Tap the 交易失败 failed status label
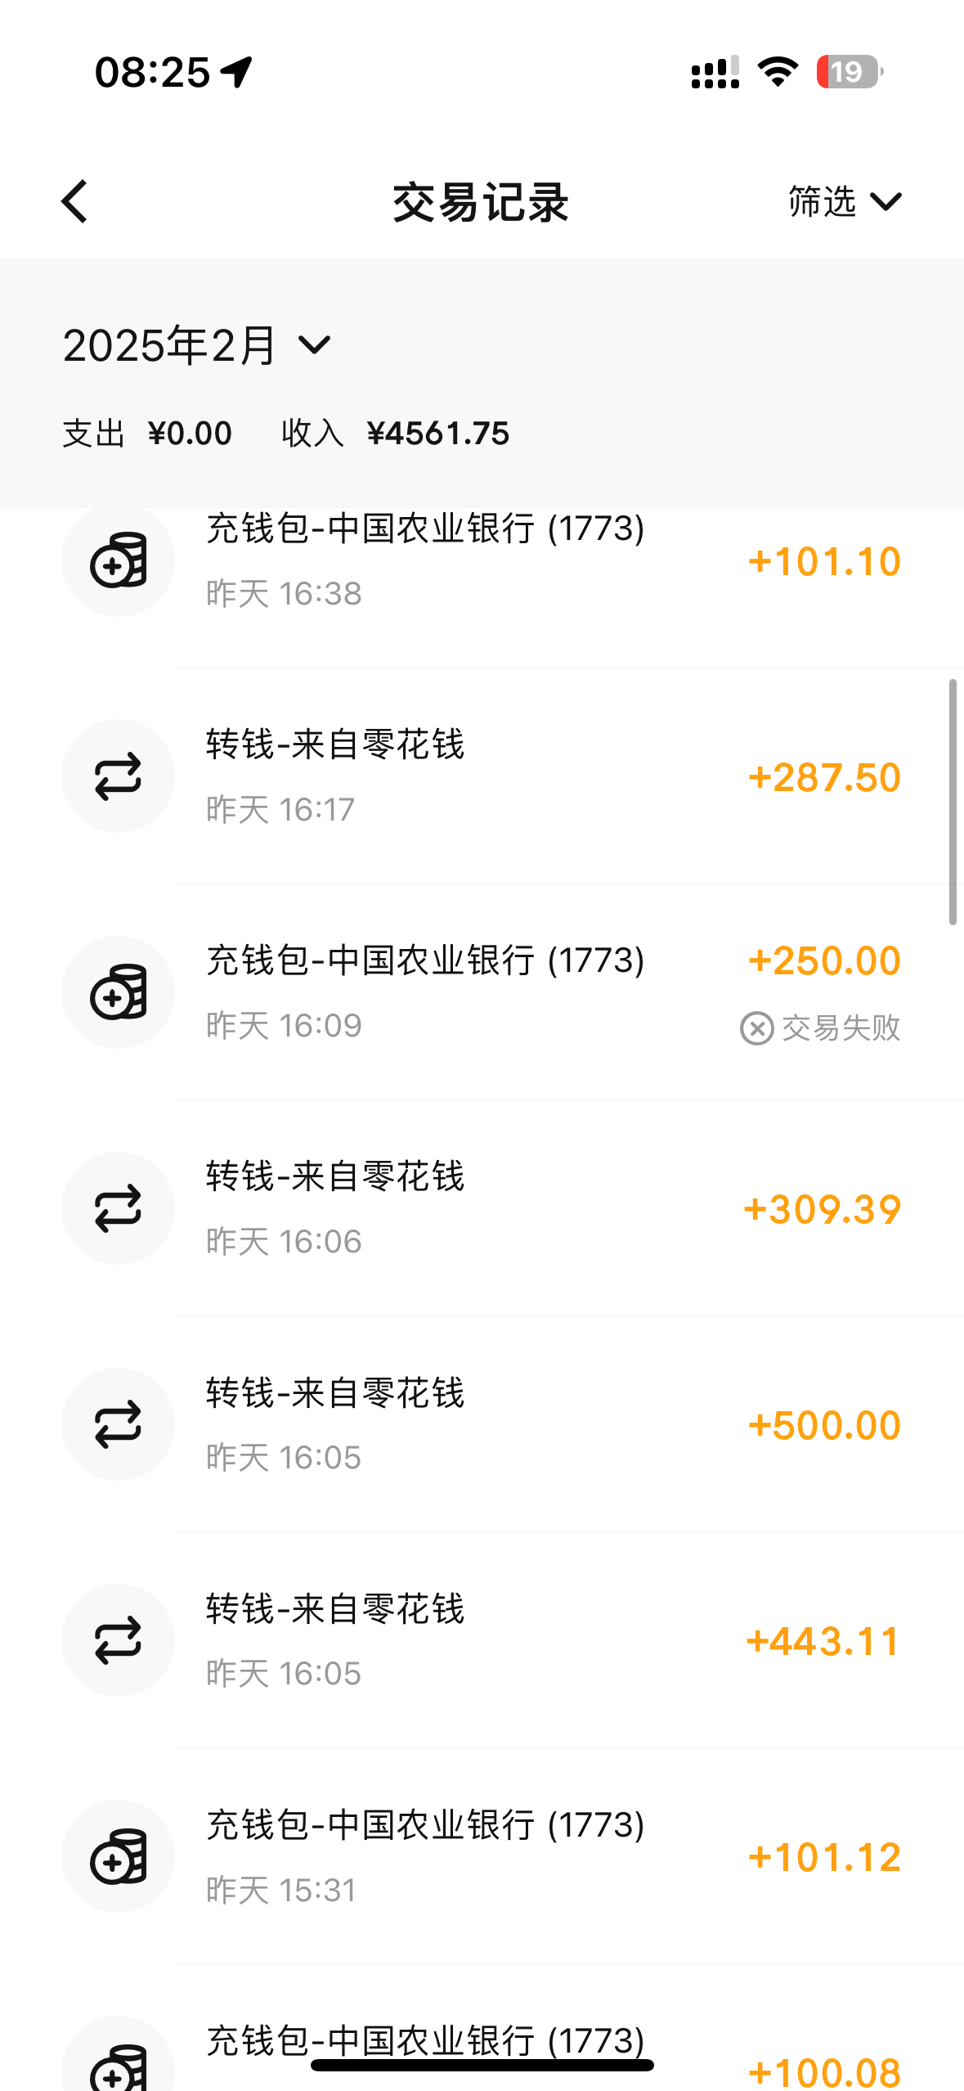 click(821, 1028)
